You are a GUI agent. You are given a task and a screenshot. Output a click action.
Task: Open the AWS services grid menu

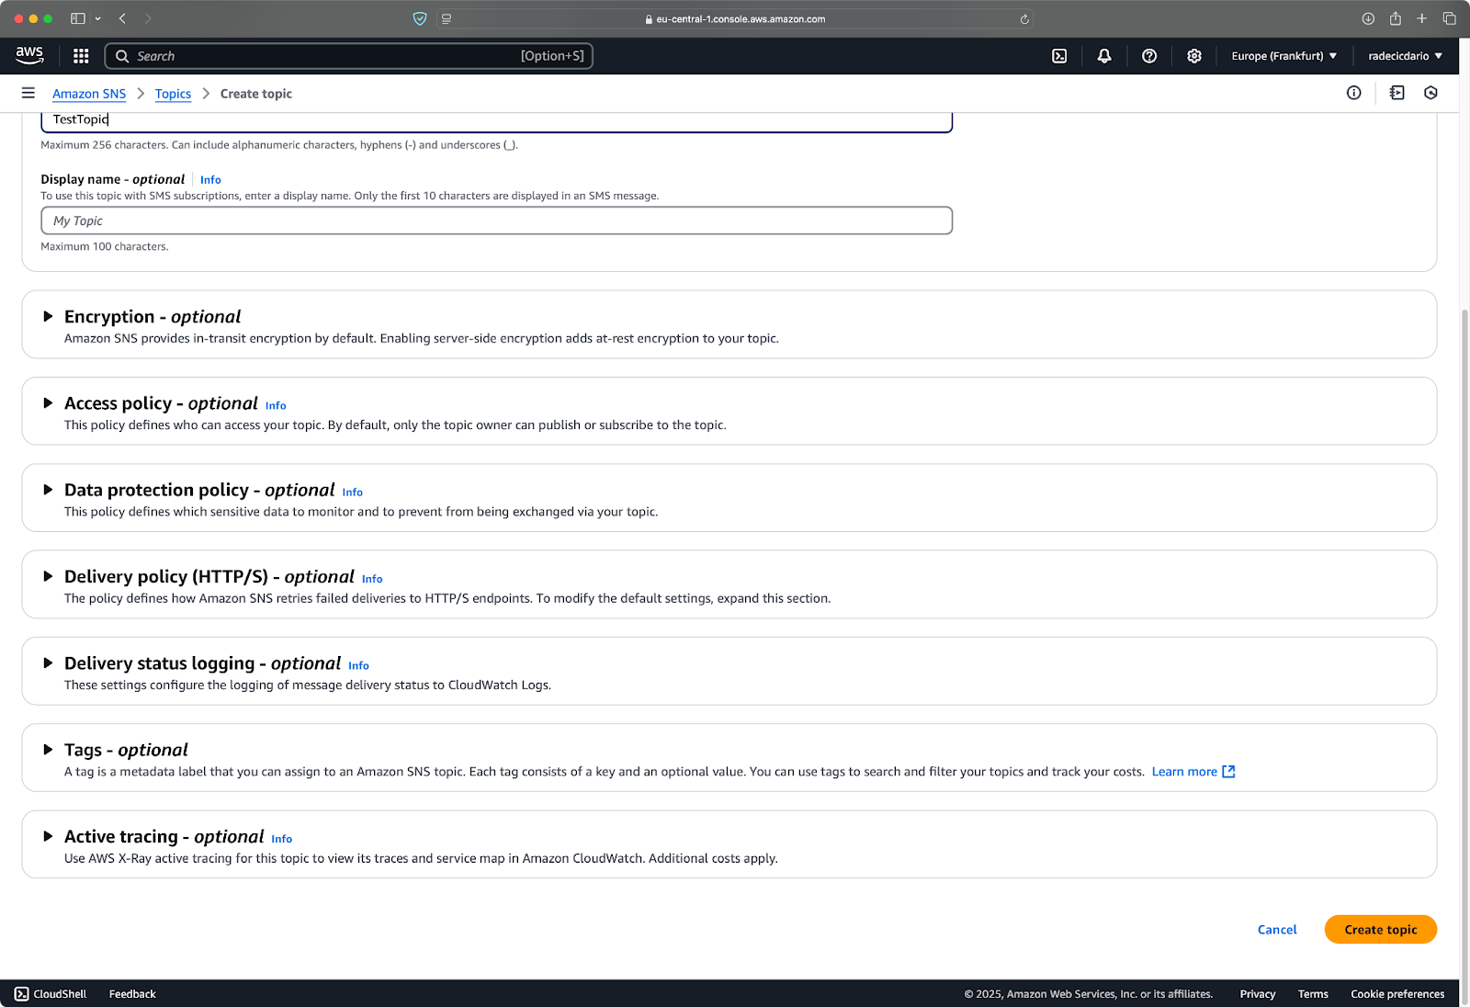click(81, 56)
